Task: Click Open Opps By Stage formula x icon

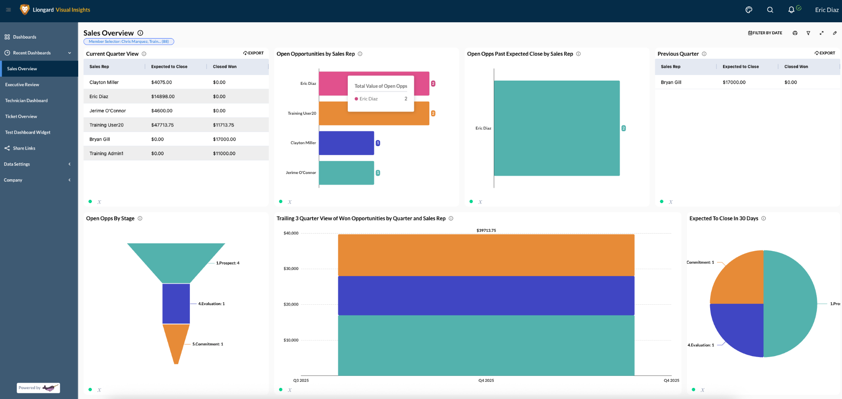Action: [x=99, y=390]
